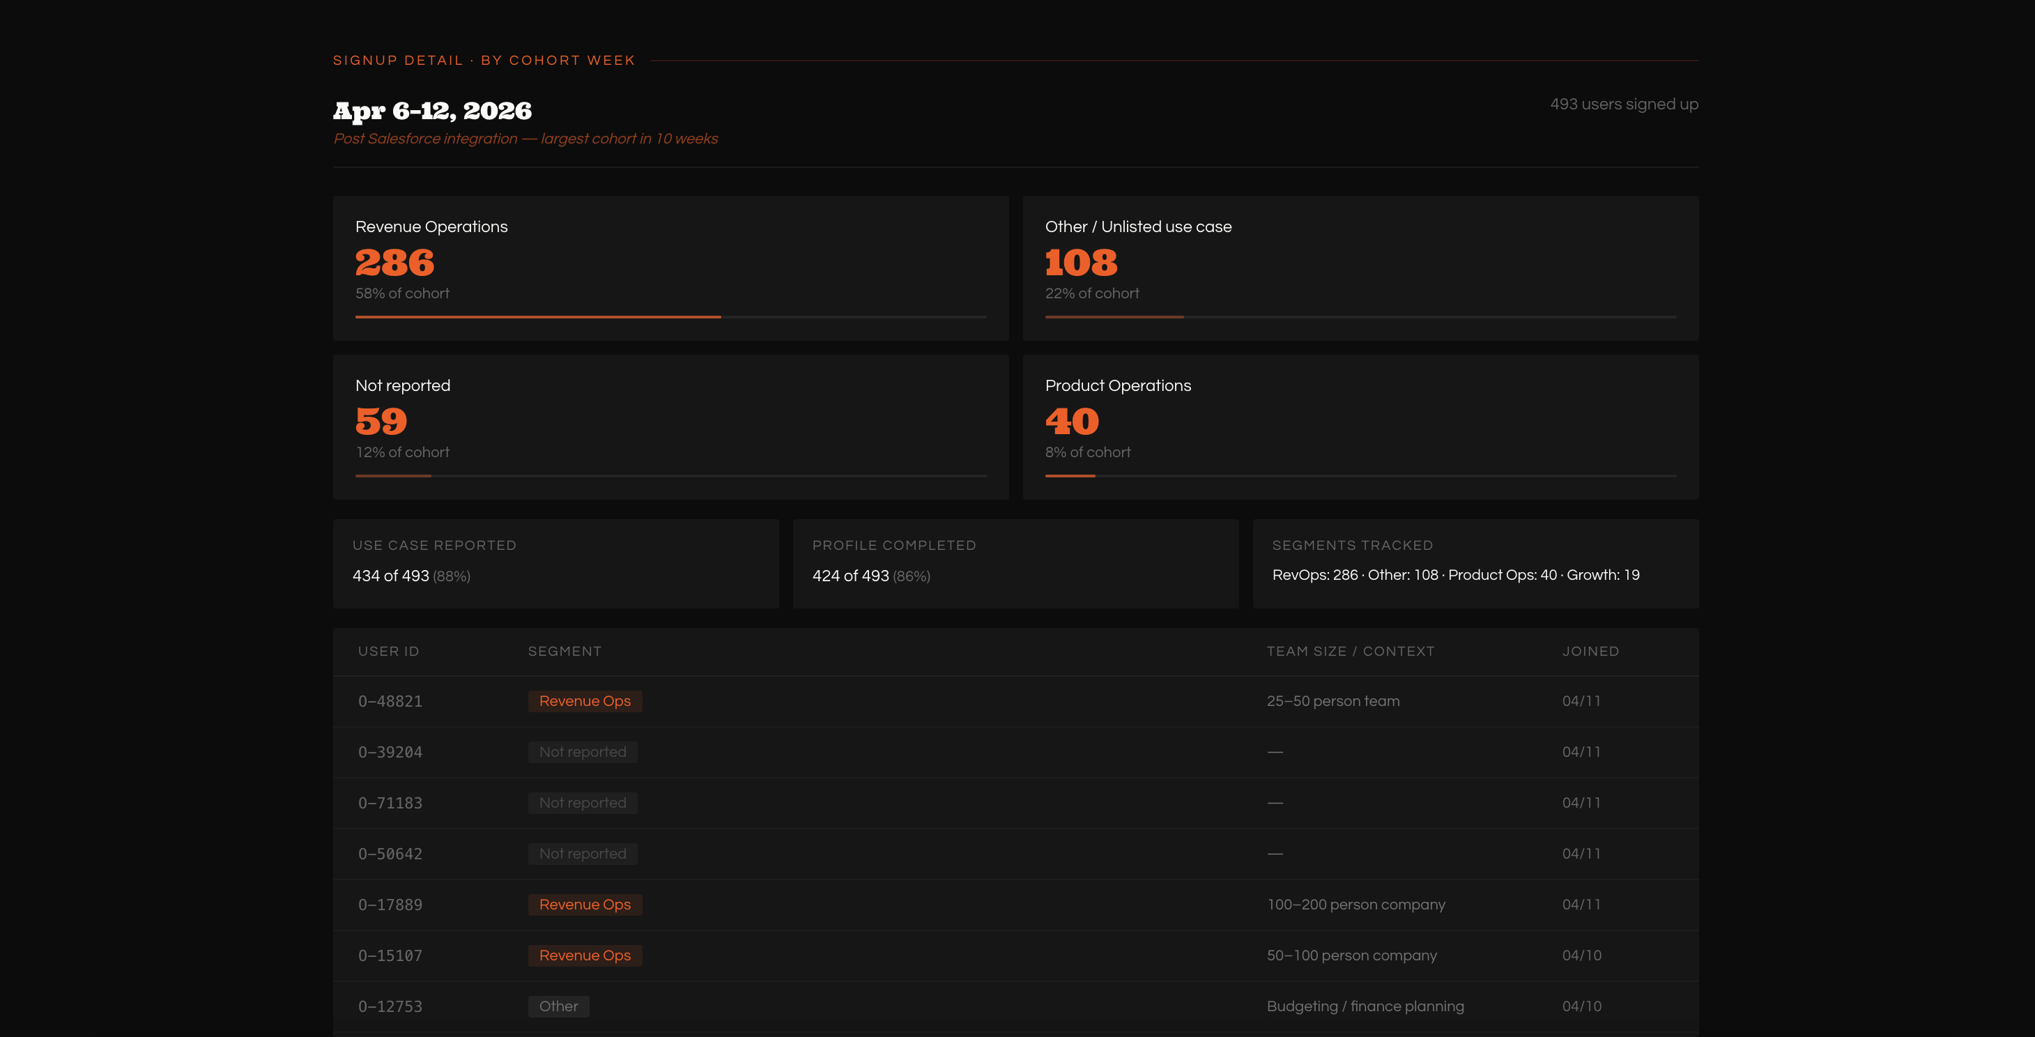Click '12% of cohort' text
Screen dimensions: 2035x1037
[x=402, y=452]
